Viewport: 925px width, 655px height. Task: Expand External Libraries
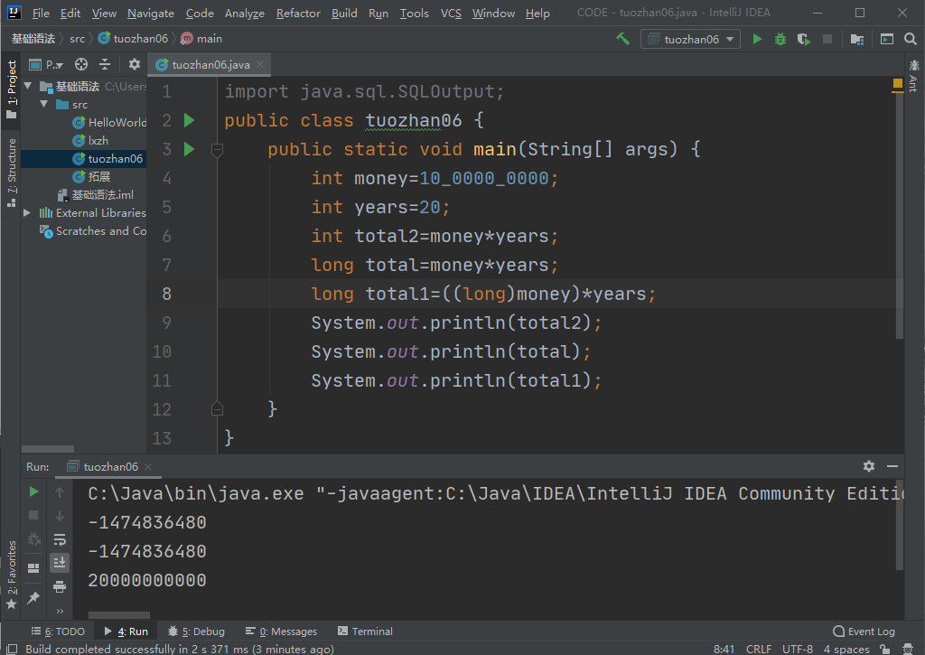click(x=27, y=212)
